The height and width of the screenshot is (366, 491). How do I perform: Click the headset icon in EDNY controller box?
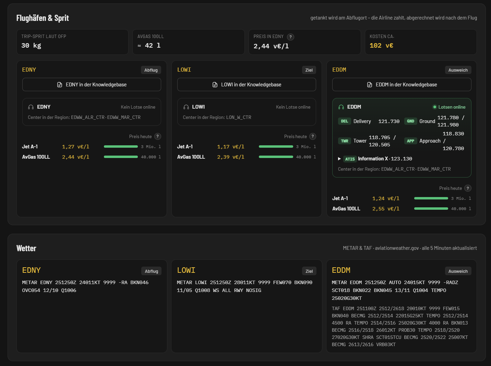click(31, 107)
